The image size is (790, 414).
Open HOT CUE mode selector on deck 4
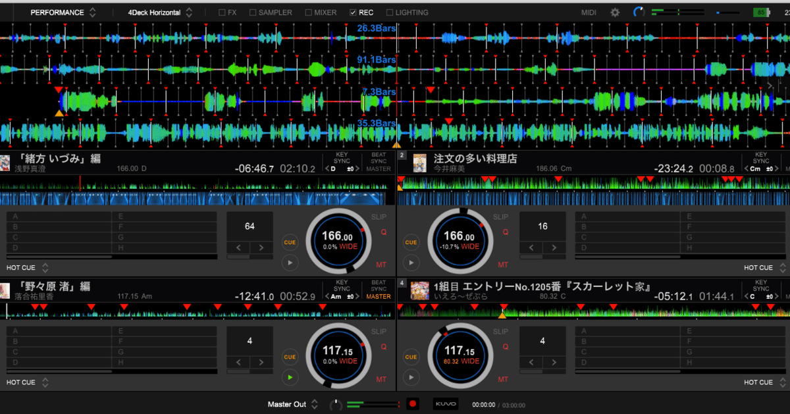pyautogui.click(x=765, y=382)
